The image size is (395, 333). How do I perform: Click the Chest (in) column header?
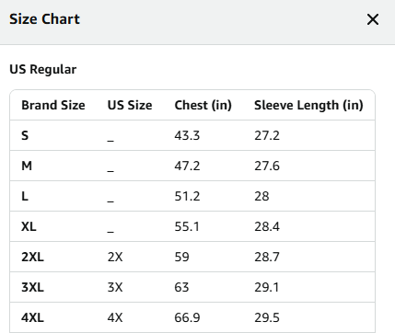[x=203, y=105]
